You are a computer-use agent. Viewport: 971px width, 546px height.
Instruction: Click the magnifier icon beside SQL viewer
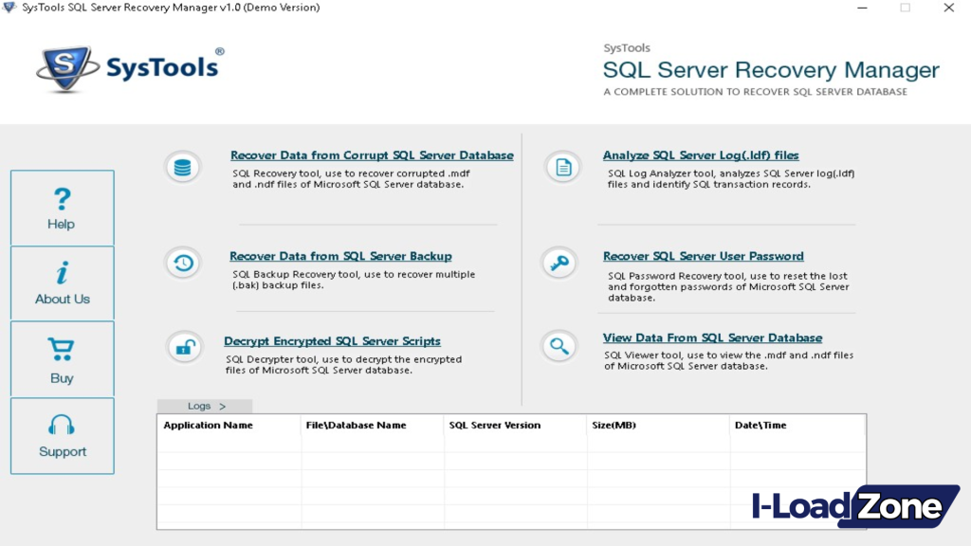(559, 346)
